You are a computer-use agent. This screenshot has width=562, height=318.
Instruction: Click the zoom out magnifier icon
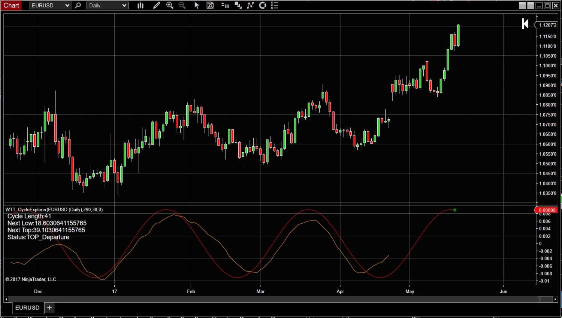(182, 5)
